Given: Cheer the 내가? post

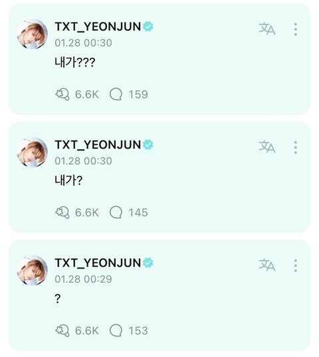Looking at the screenshot, I should click(x=62, y=212).
